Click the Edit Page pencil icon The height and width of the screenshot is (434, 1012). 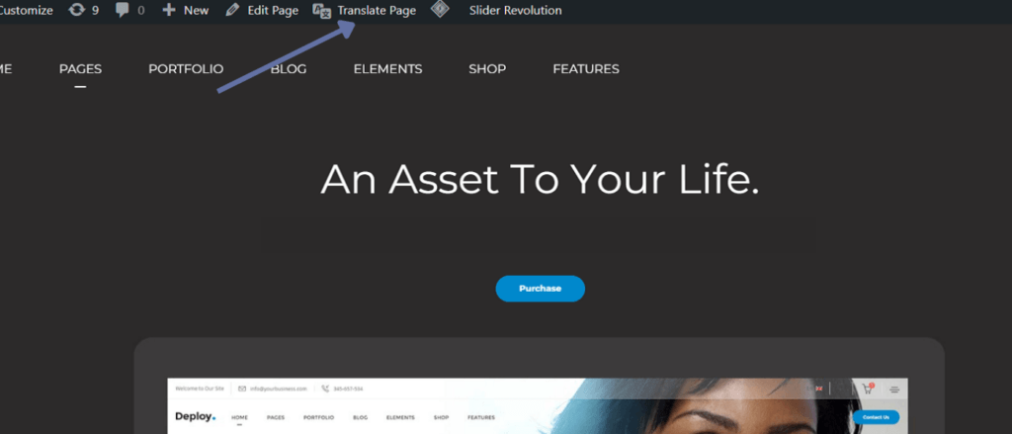tap(232, 10)
